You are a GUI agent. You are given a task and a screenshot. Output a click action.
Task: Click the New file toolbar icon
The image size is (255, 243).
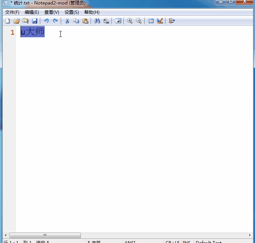coord(7,21)
